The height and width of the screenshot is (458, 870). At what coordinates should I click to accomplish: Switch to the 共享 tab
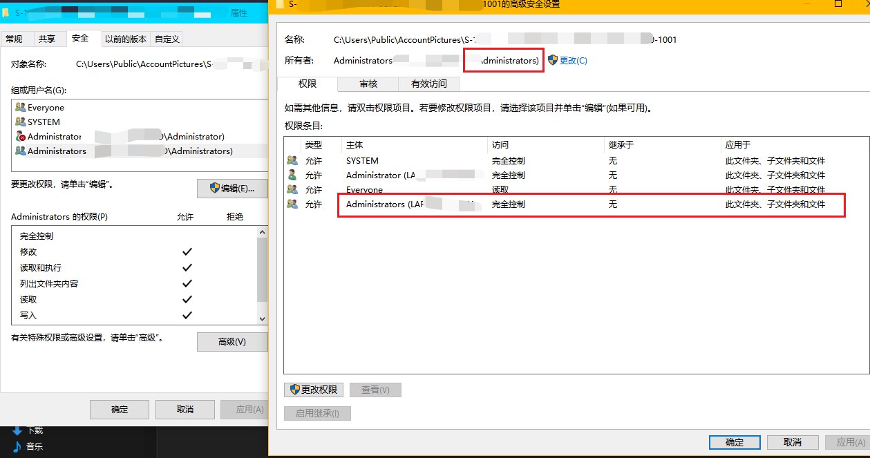[46, 39]
